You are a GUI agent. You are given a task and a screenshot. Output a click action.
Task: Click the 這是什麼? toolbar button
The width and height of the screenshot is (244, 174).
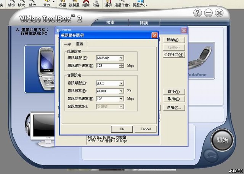[x=122, y=3]
